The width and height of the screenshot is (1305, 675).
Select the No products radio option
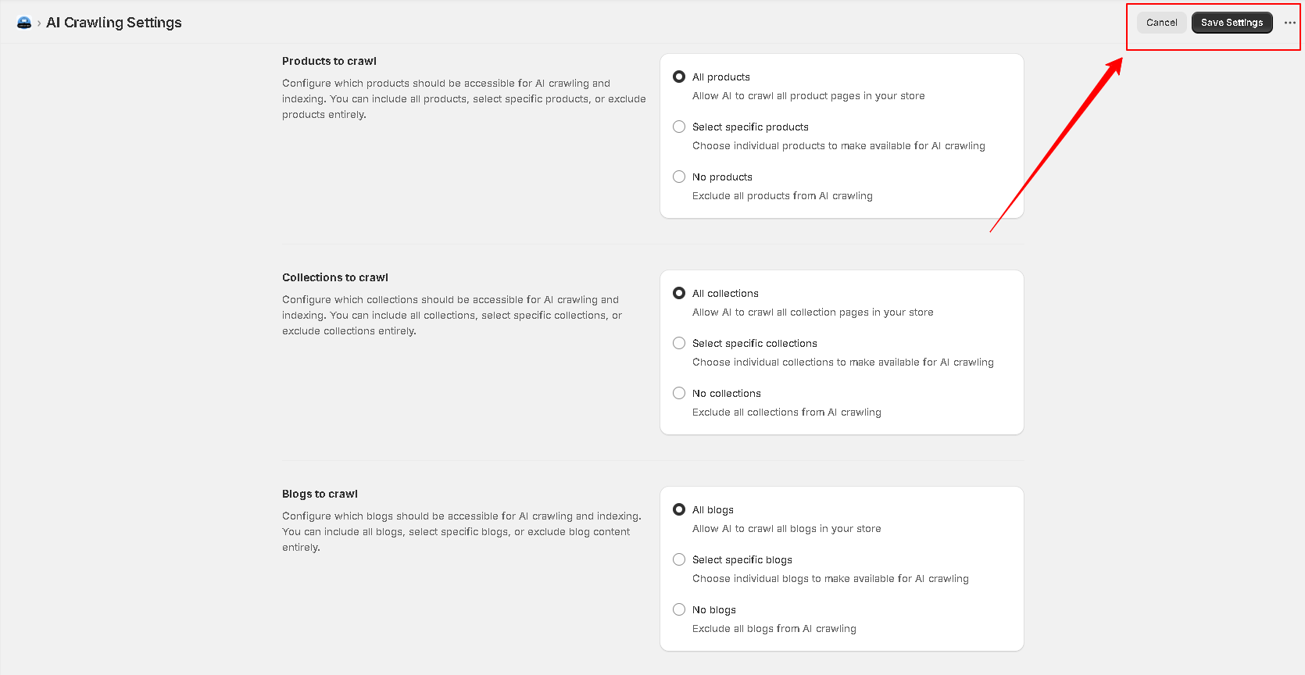tap(679, 177)
